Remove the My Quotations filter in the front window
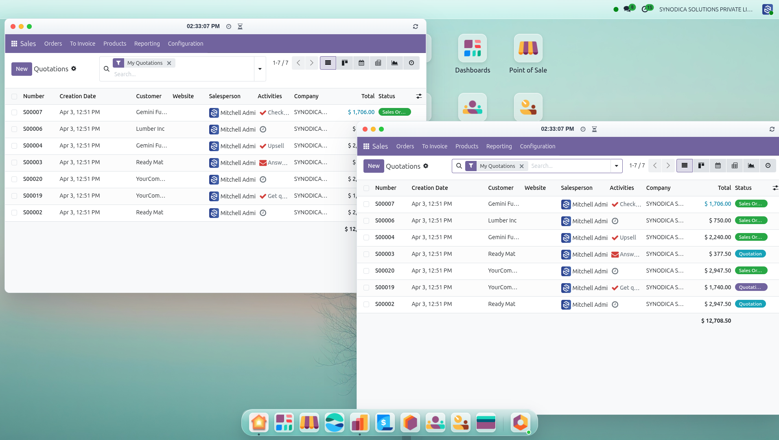 [521, 166]
